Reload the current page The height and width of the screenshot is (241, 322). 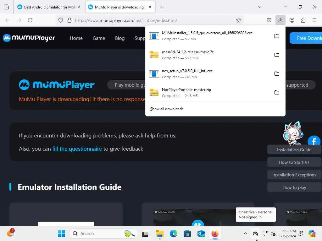(30, 20)
